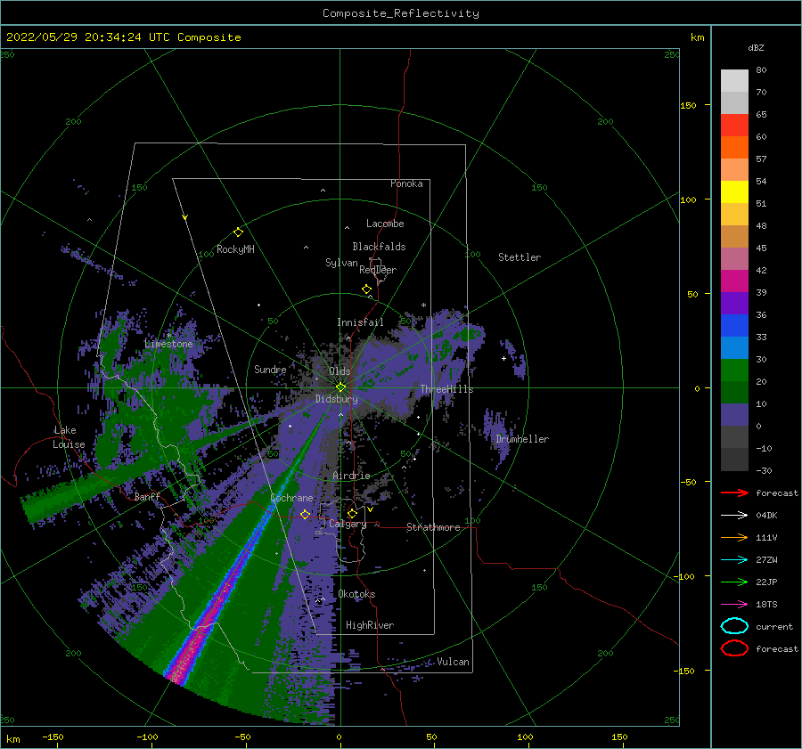Click the Lake Louise label
Screen dimensions: 802x749
(69, 437)
